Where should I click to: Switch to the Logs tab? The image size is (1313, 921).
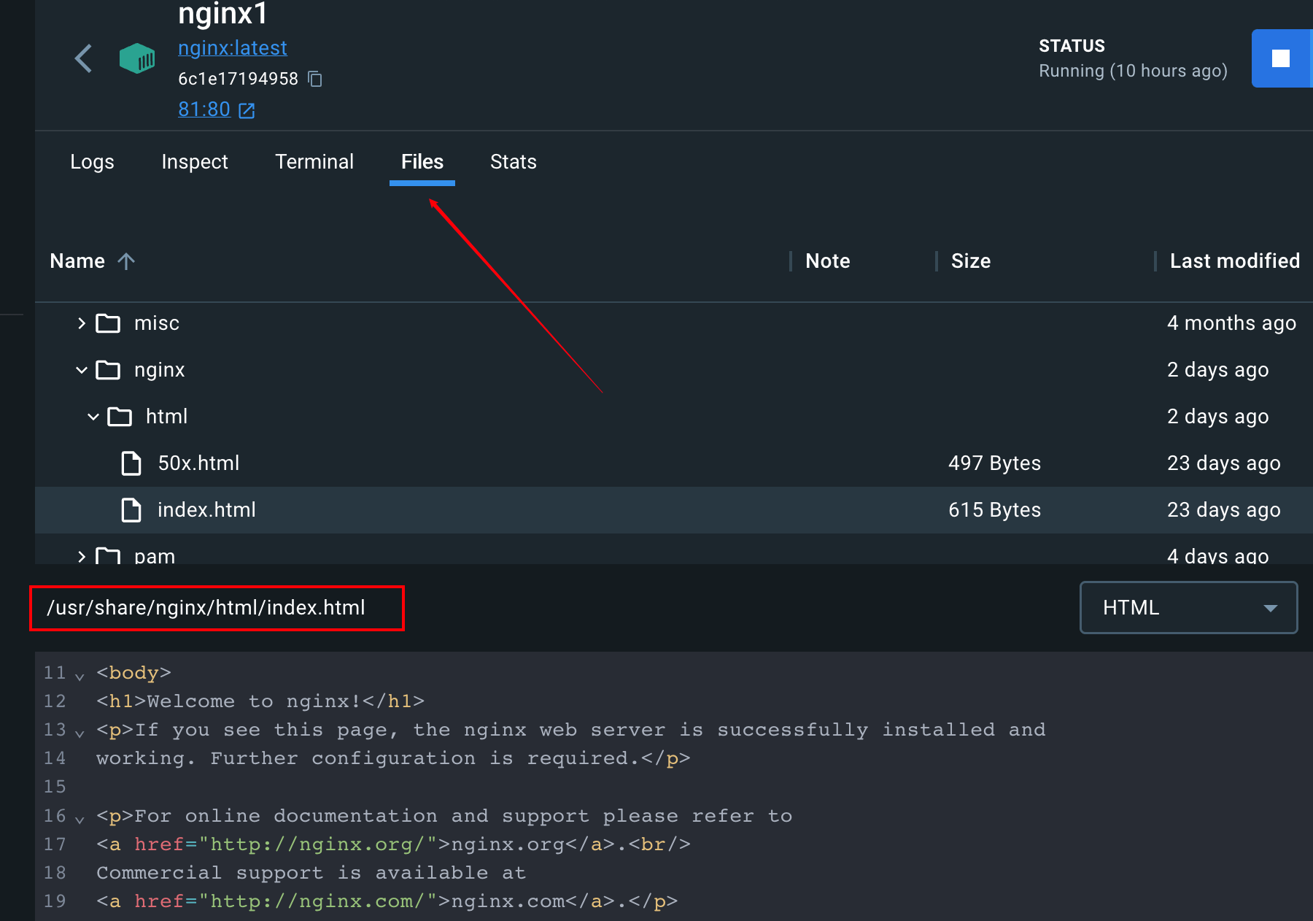tap(92, 162)
